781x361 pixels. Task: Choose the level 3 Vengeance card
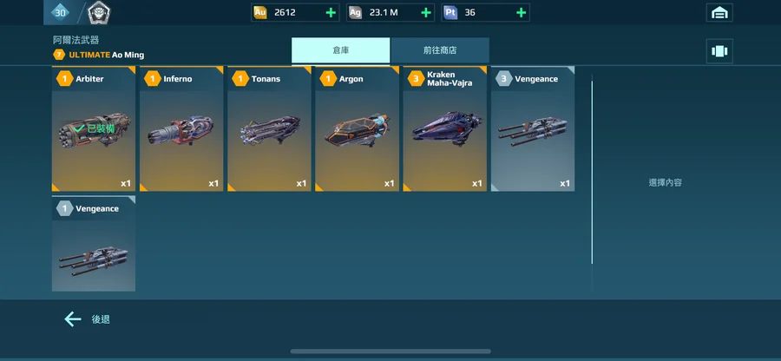533,129
